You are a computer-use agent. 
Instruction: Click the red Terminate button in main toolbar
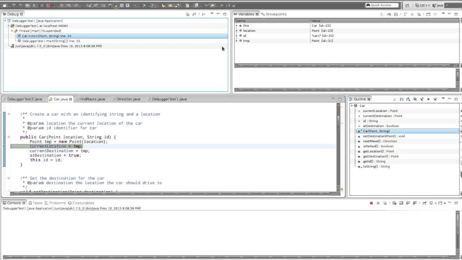click(48, 5)
